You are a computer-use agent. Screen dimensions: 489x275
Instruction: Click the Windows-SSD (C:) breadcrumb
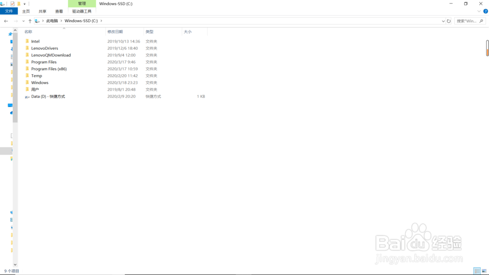(x=81, y=21)
